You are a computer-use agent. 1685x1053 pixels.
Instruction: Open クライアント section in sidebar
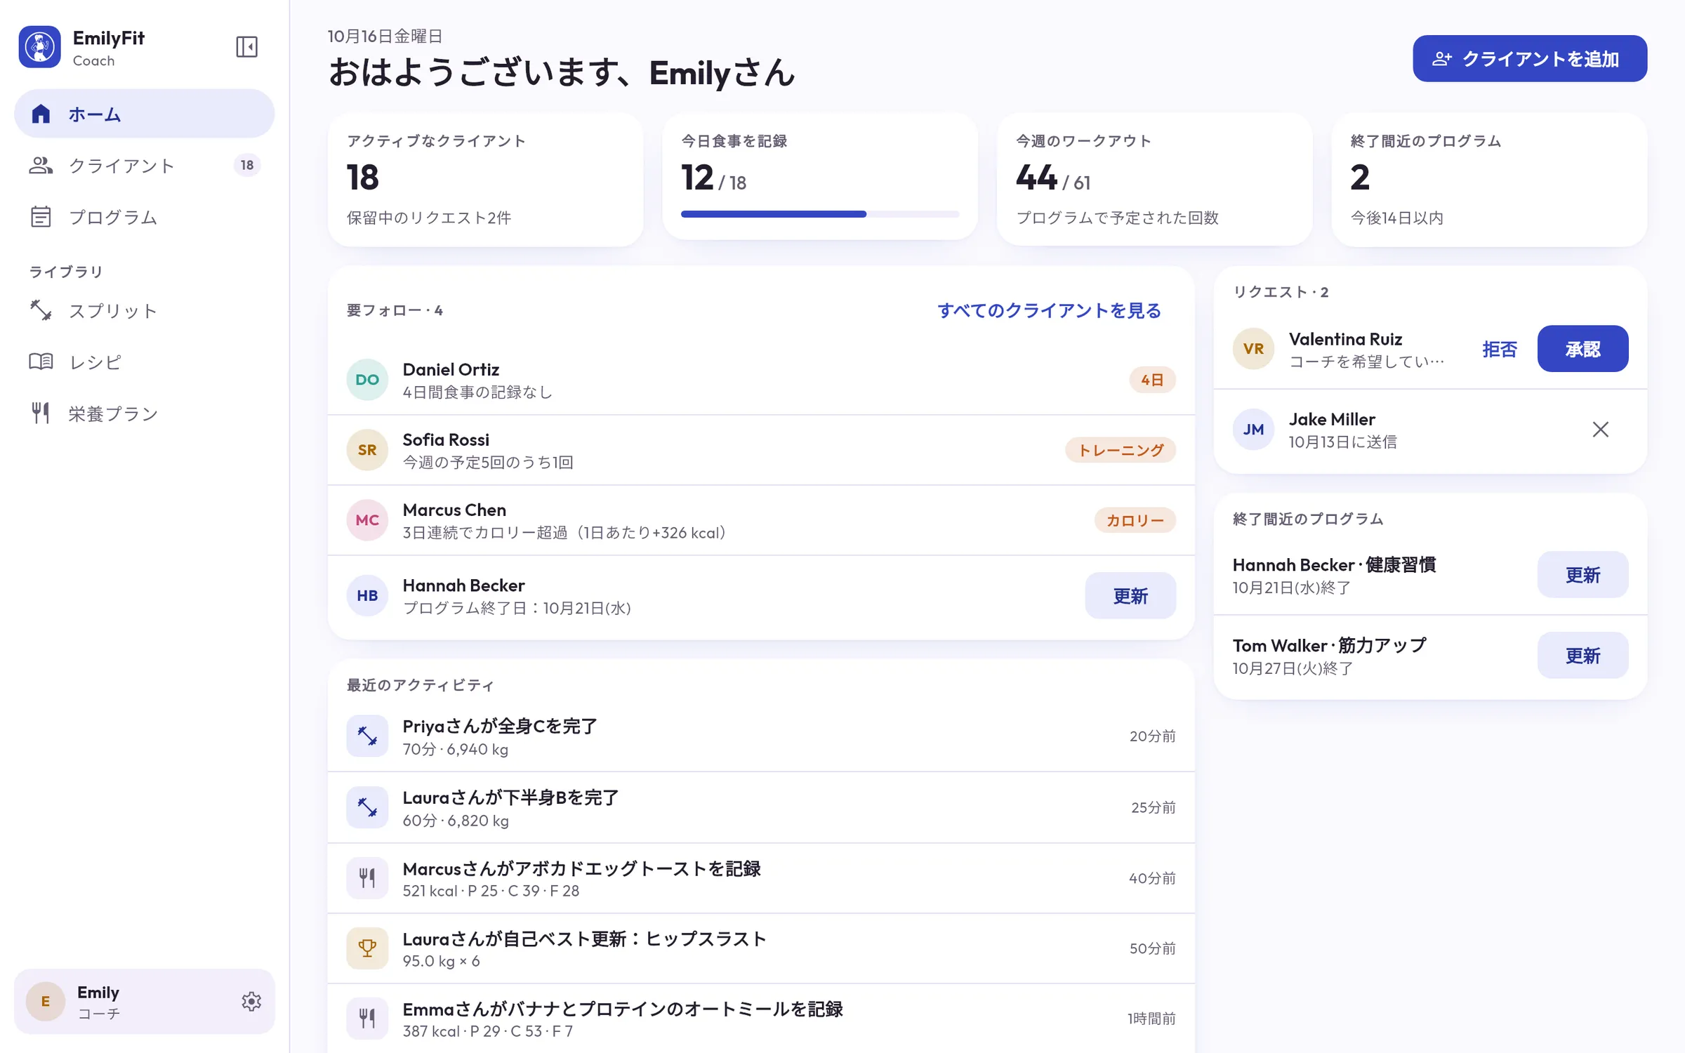[144, 165]
